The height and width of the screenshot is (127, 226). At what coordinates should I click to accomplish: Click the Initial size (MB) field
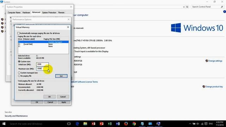(42, 64)
